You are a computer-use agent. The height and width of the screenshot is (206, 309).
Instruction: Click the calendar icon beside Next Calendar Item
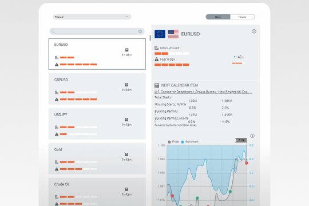(157, 85)
